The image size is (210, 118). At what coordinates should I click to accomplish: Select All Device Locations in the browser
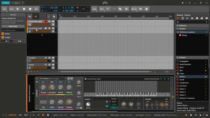(x=192, y=32)
